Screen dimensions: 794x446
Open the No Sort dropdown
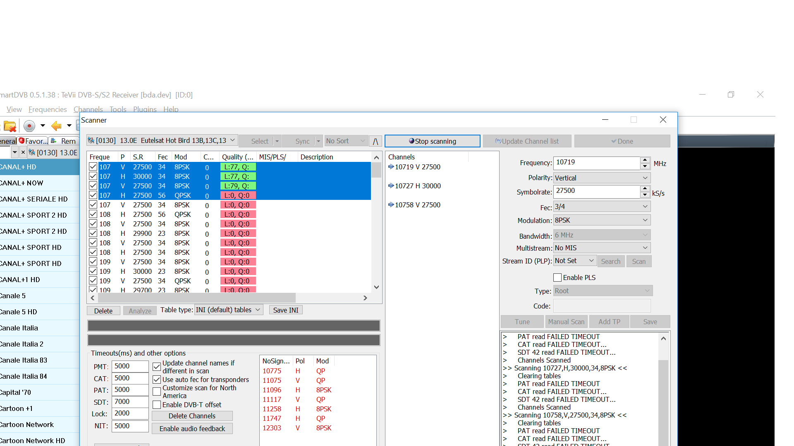pos(346,141)
